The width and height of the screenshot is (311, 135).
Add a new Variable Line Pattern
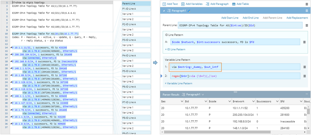tap(179, 83)
